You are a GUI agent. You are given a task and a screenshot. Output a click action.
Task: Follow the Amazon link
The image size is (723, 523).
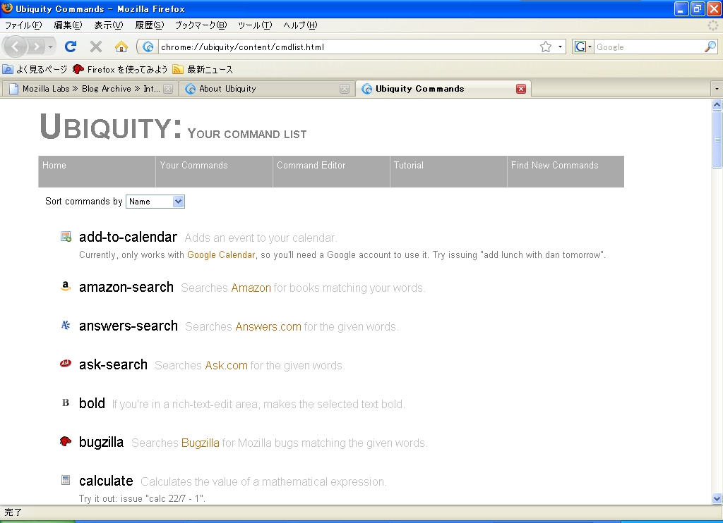[x=251, y=288]
